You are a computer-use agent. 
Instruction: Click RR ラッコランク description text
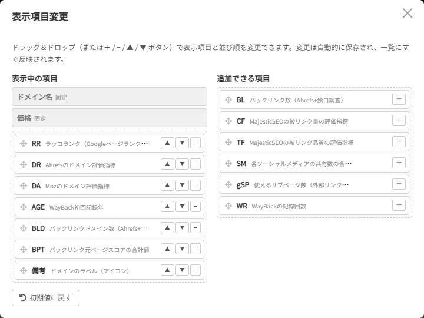tap(97, 144)
